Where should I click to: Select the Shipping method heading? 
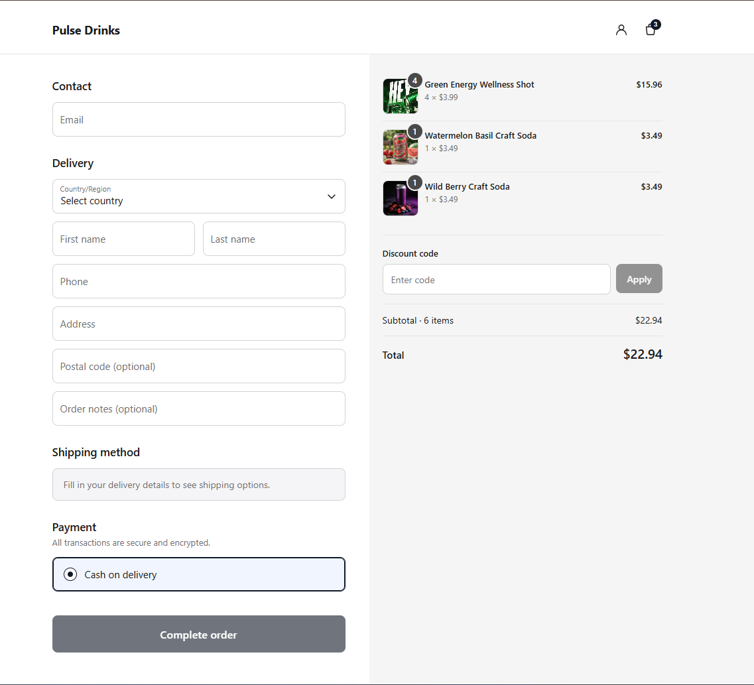coord(96,452)
